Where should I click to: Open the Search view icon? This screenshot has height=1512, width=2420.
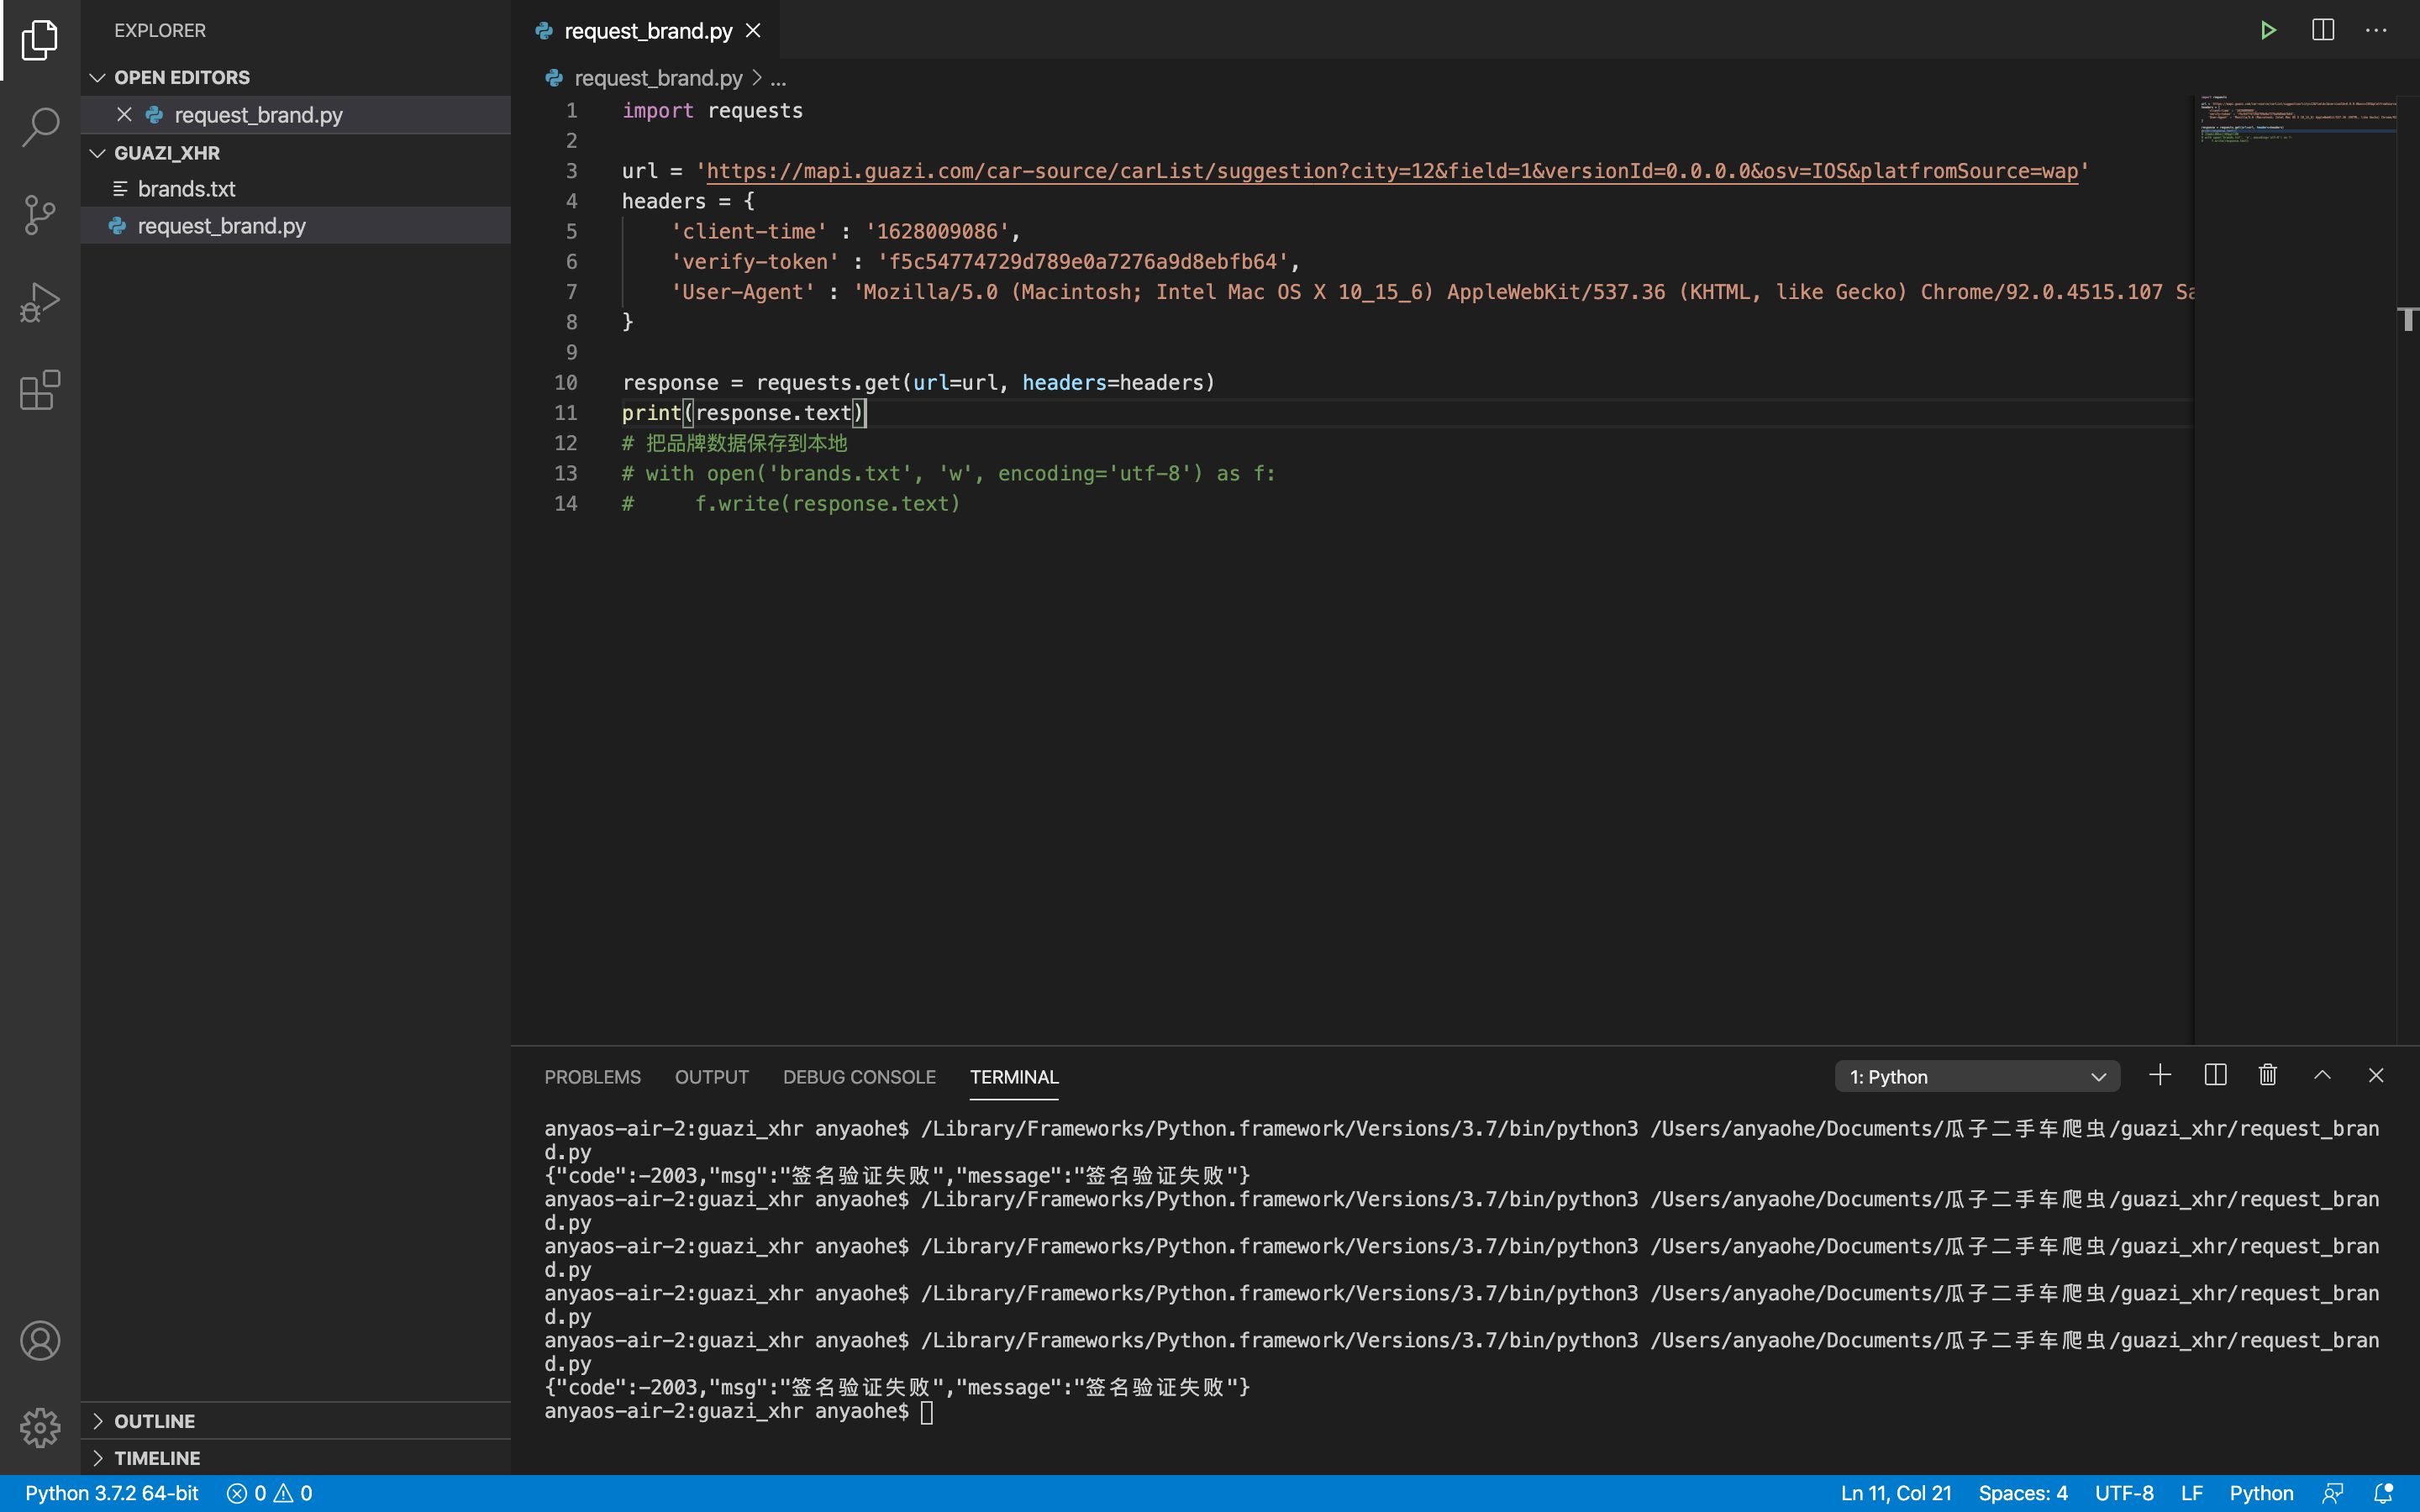click(40, 127)
